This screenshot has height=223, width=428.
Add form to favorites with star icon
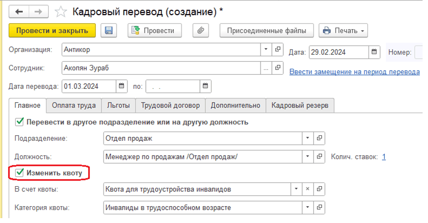62,11
